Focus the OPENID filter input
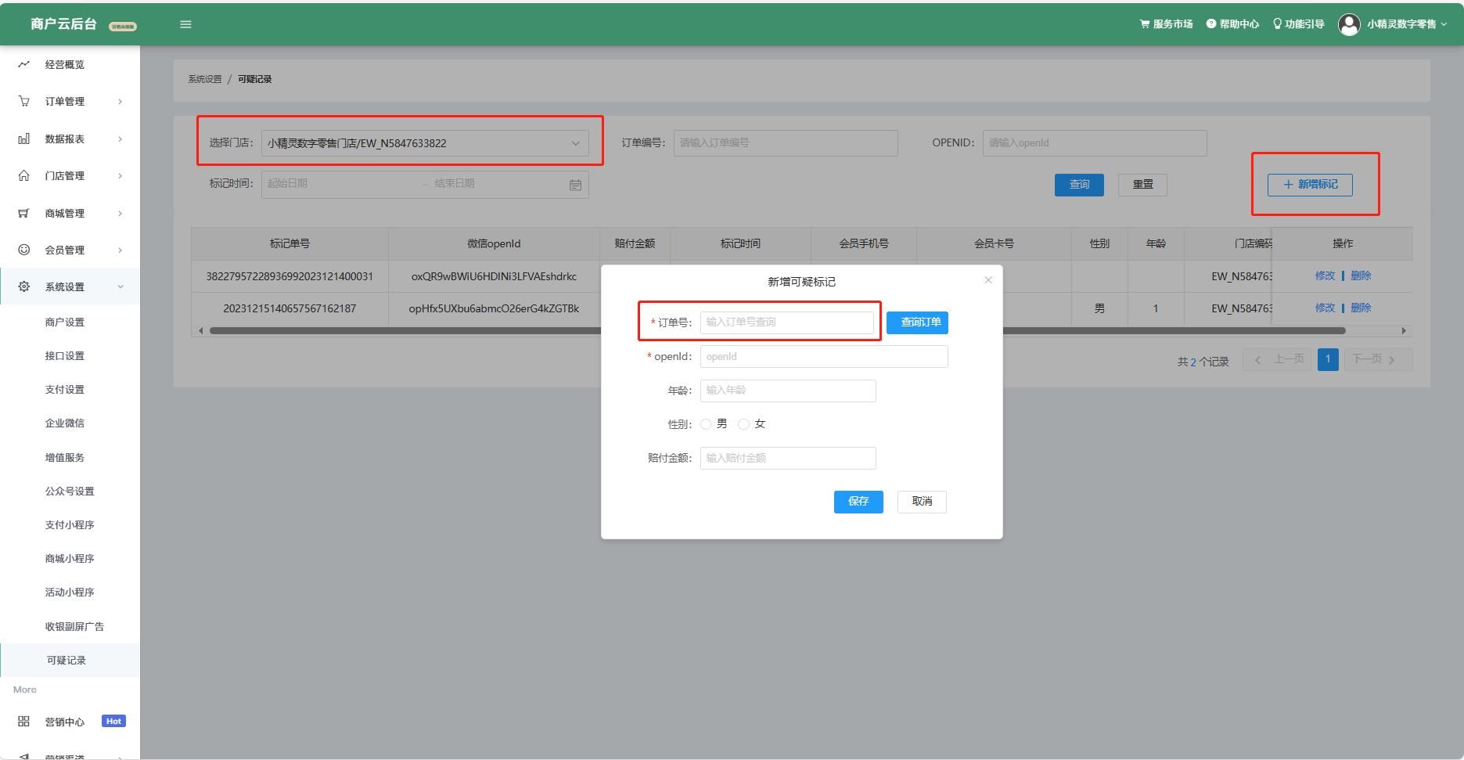 (1095, 143)
